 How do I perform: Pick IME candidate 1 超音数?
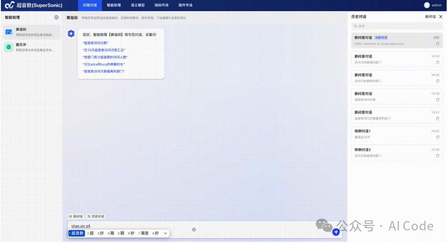pos(77,233)
